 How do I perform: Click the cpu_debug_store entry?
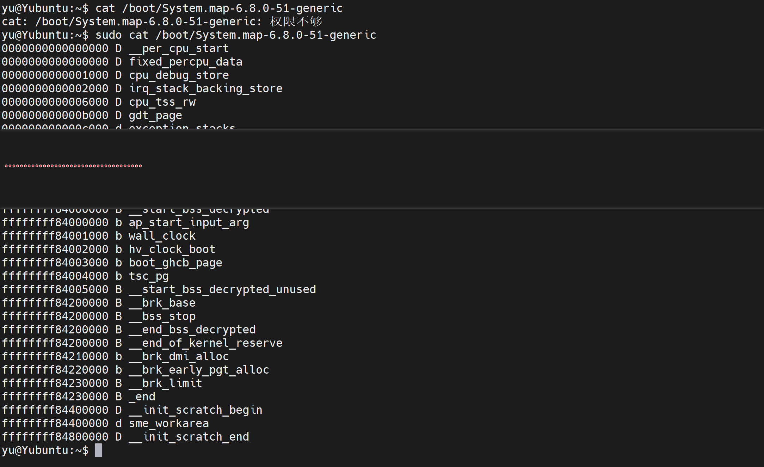coord(115,75)
